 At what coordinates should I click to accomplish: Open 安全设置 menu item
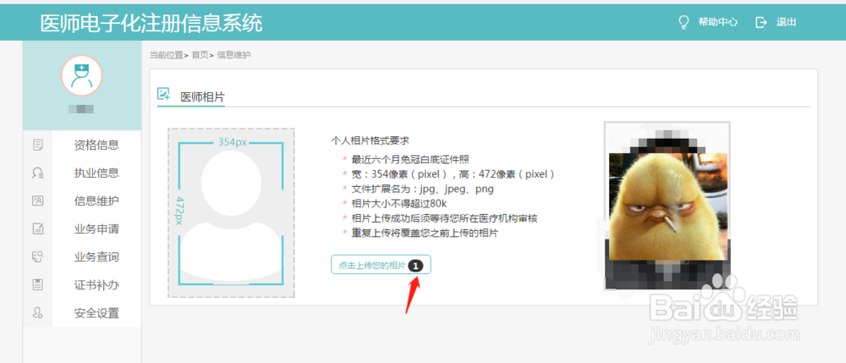point(96,313)
